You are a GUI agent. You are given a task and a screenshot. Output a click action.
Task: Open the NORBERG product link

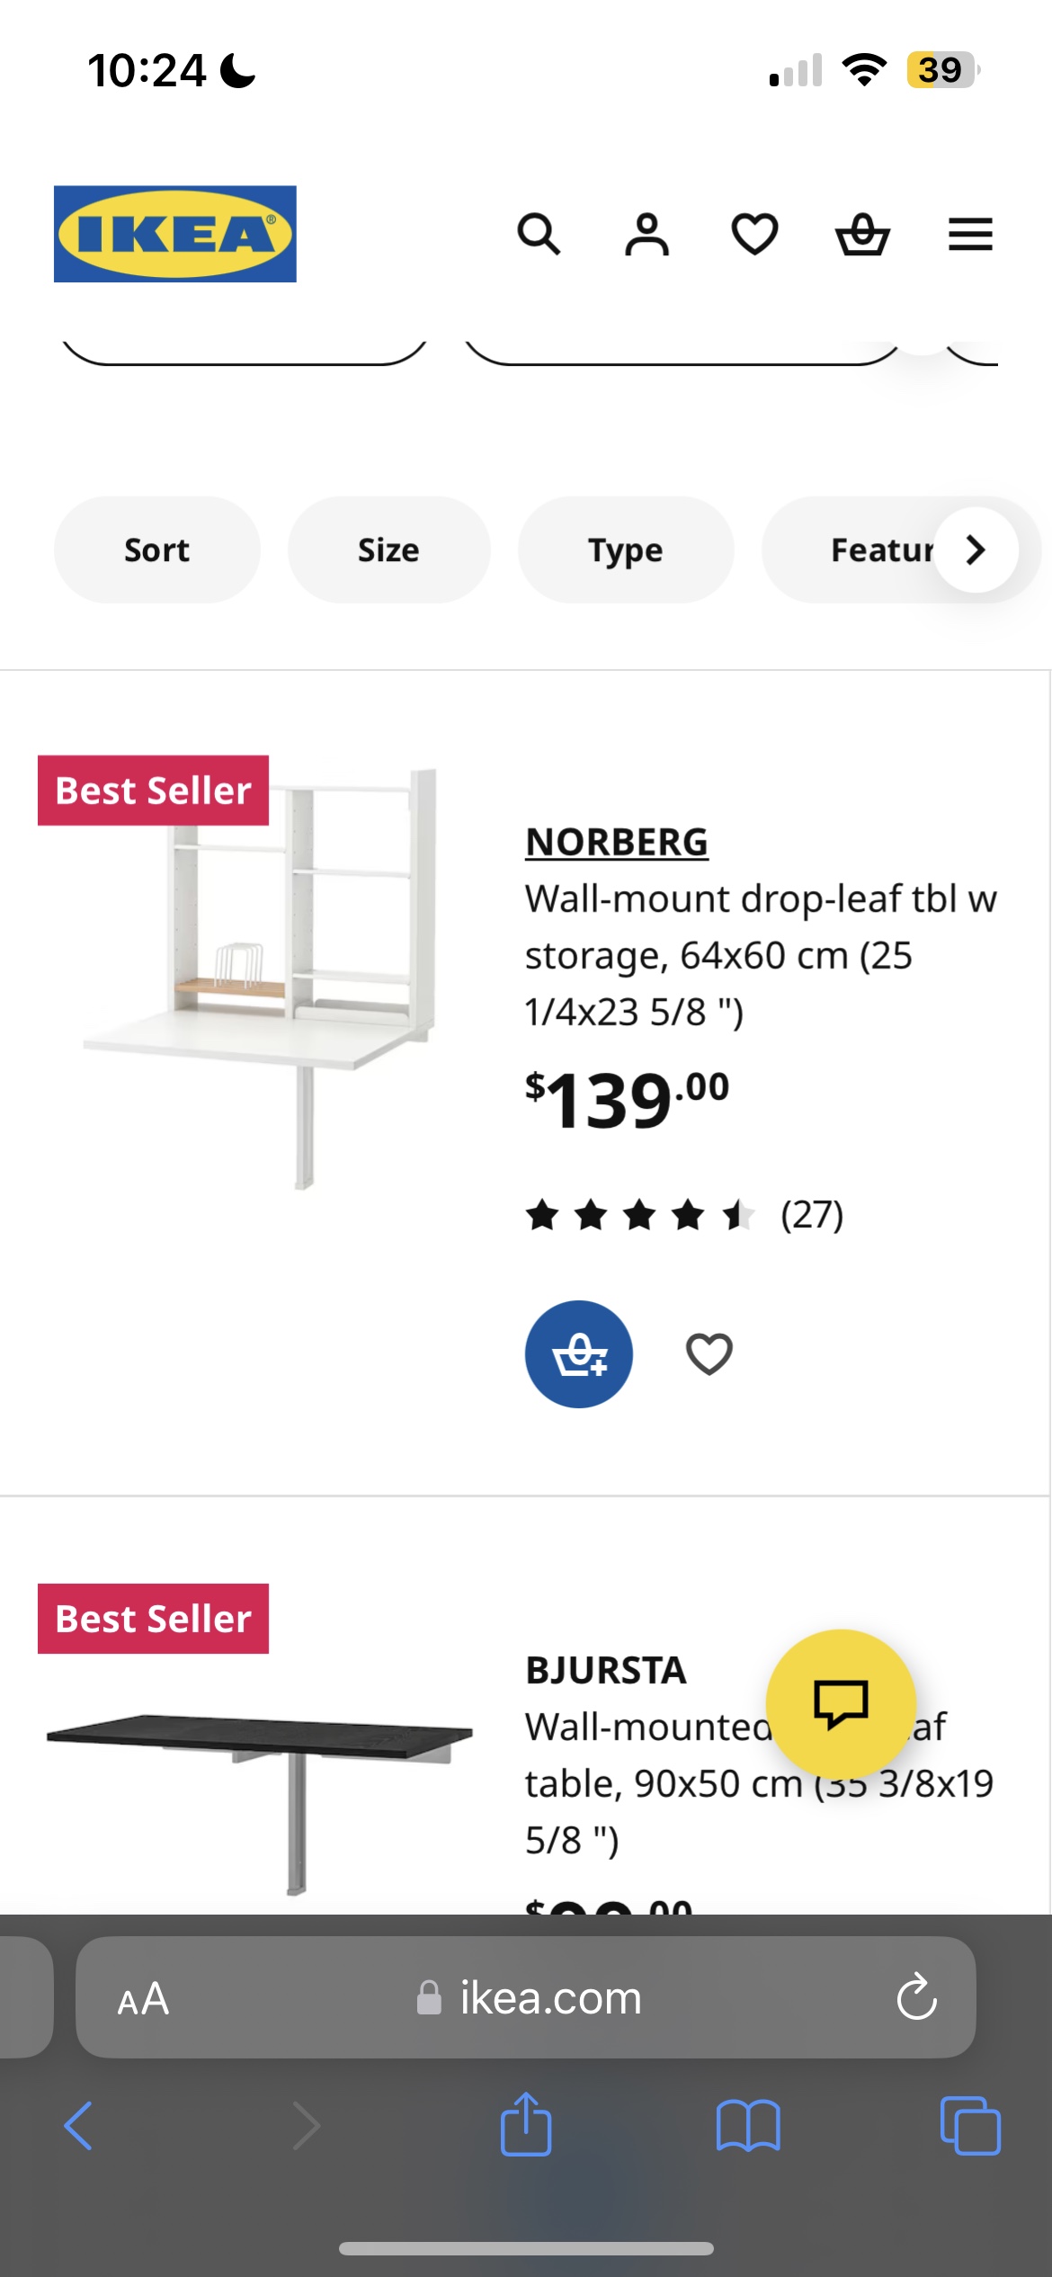(617, 843)
